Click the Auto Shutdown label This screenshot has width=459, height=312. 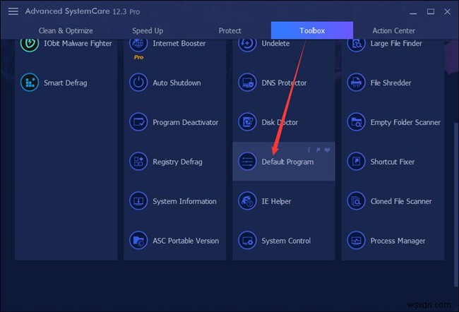[177, 83]
